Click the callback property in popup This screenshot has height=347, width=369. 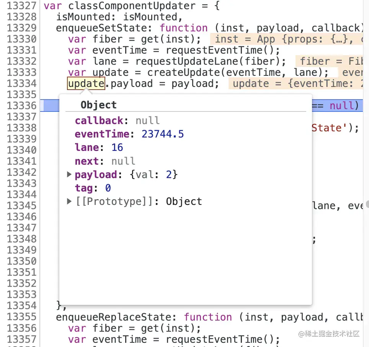[99, 121]
